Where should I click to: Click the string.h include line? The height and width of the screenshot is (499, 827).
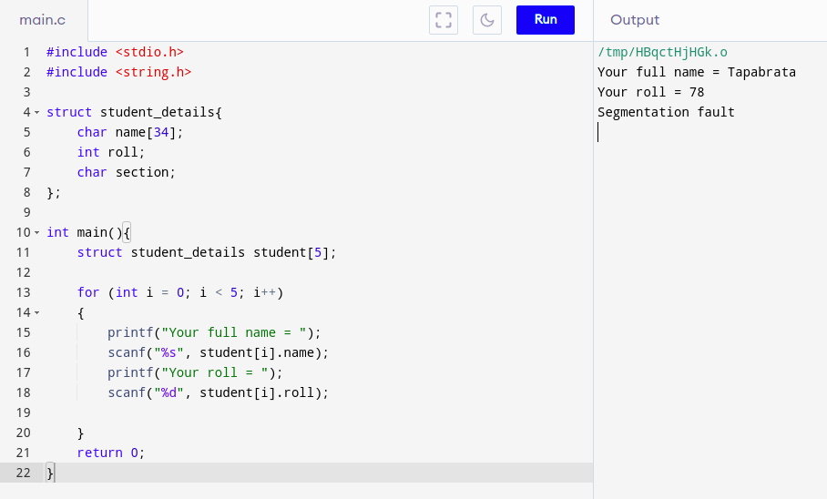[118, 72]
